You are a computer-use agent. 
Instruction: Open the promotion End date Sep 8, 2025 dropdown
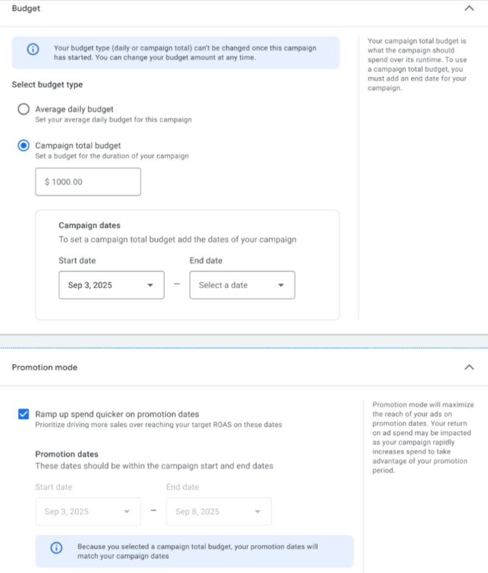coord(218,512)
